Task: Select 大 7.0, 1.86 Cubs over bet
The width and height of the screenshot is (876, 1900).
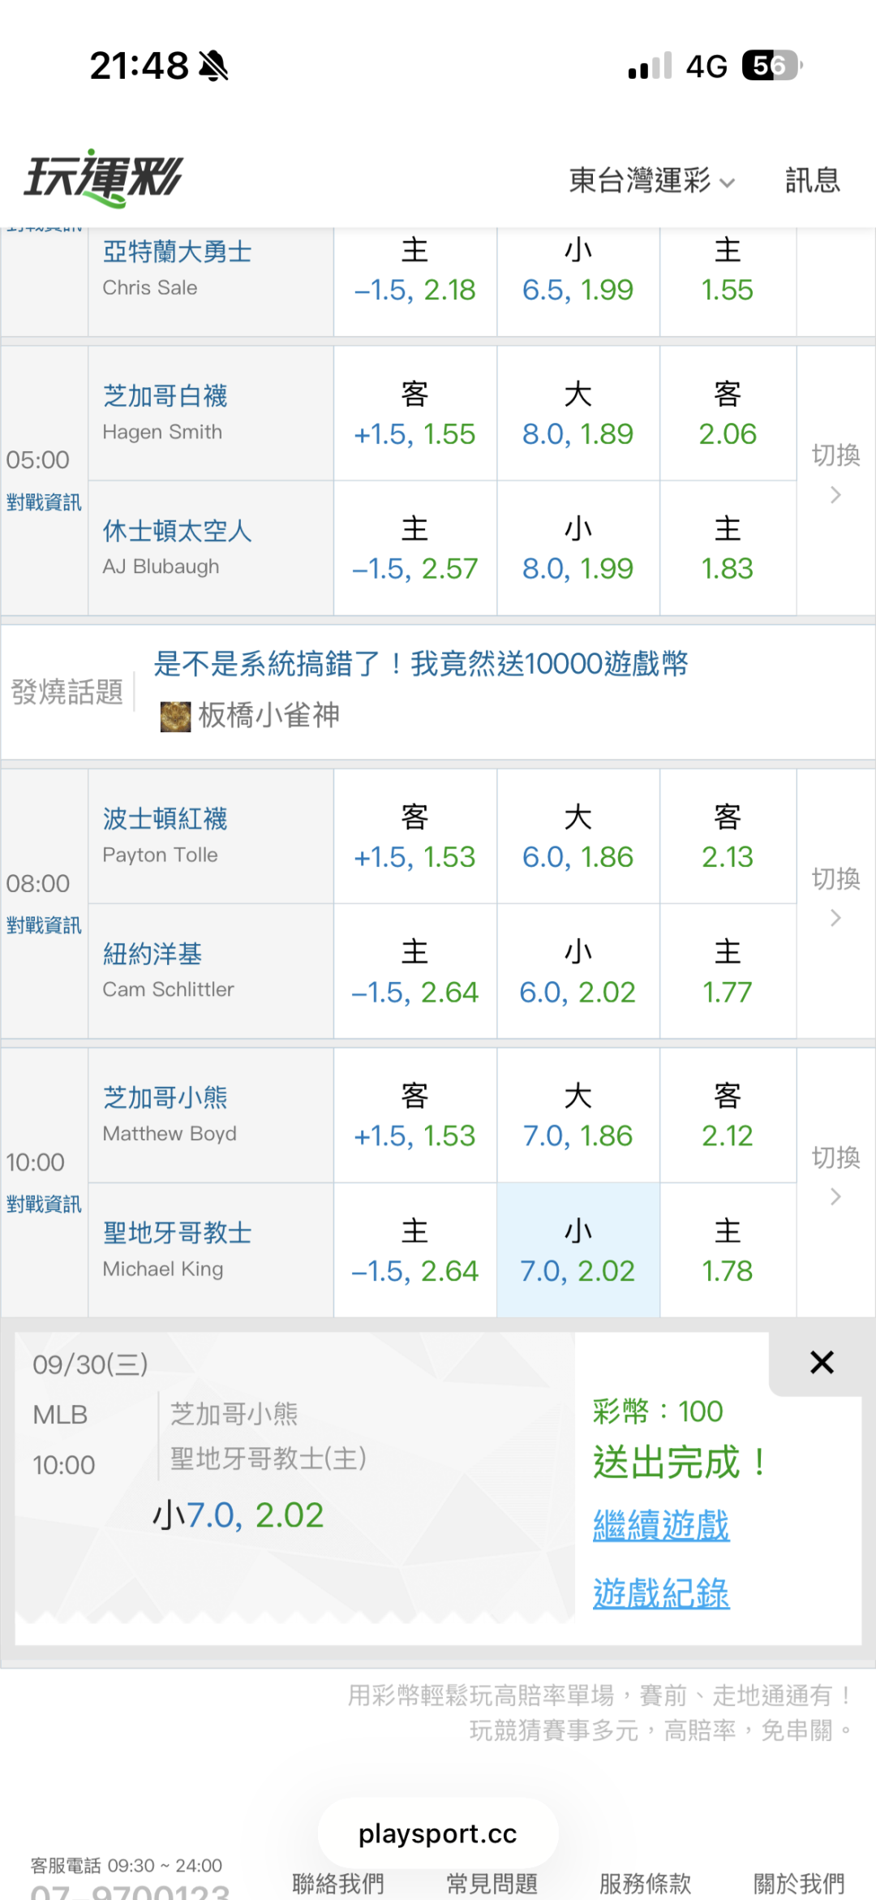Action: click(x=578, y=1115)
